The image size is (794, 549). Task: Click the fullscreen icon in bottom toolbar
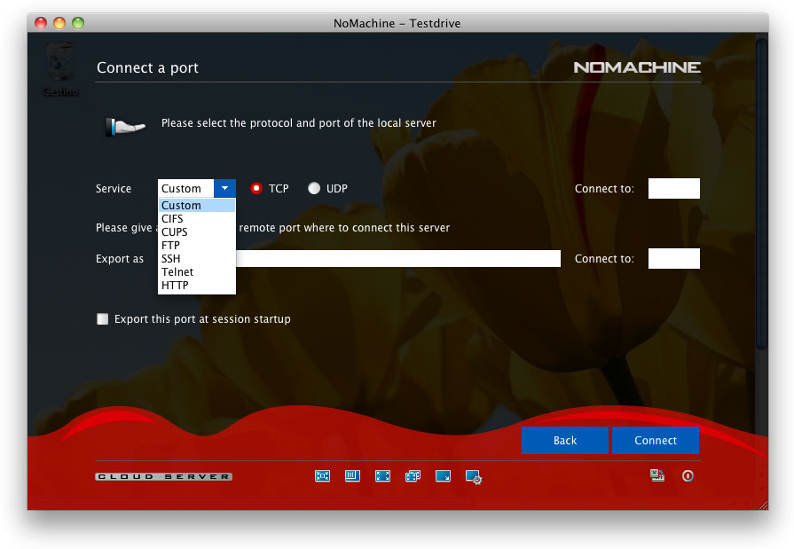coord(382,476)
